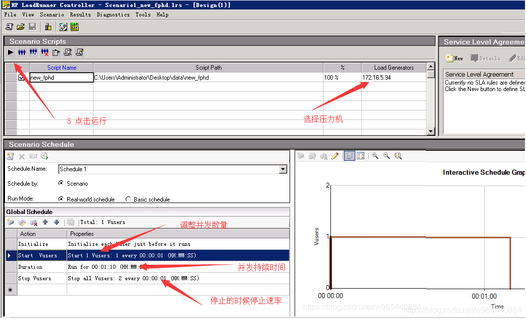The image size is (526, 319).
Task: Click the View Script pencil icon
Action: (79, 52)
